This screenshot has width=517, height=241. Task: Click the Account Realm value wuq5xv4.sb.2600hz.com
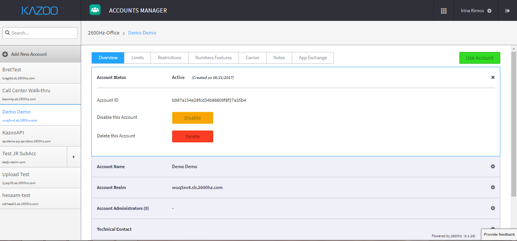197,187
